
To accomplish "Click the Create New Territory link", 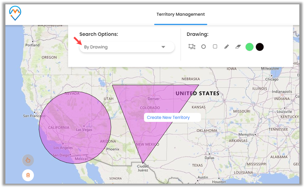I will (x=168, y=118).
